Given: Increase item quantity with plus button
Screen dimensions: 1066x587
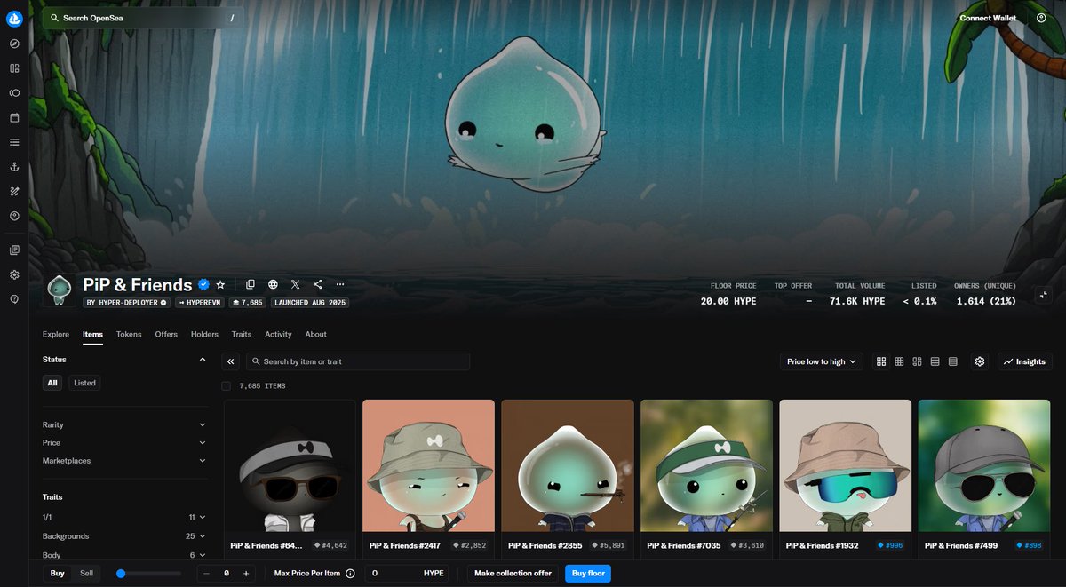Looking at the screenshot, I should click(246, 574).
